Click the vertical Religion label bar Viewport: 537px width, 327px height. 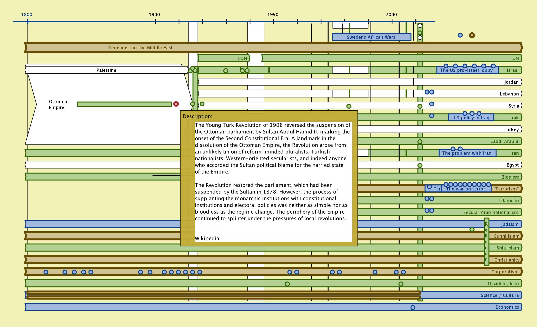(x=486, y=242)
